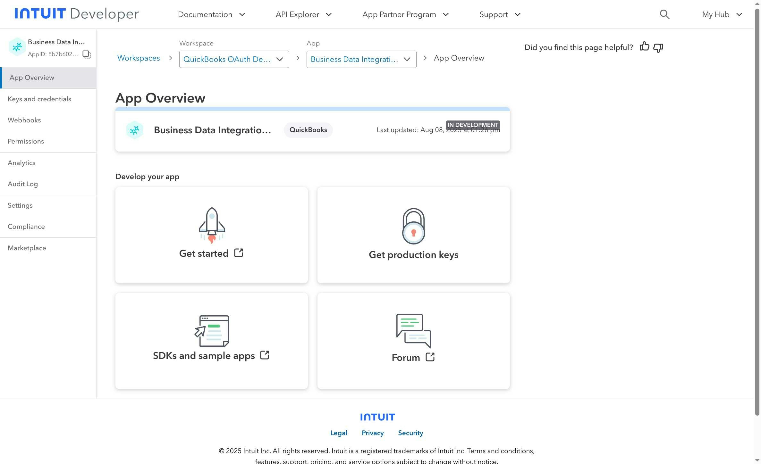761x464 pixels.
Task: Click the App Overview breadcrumb text
Action: coord(459,58)
